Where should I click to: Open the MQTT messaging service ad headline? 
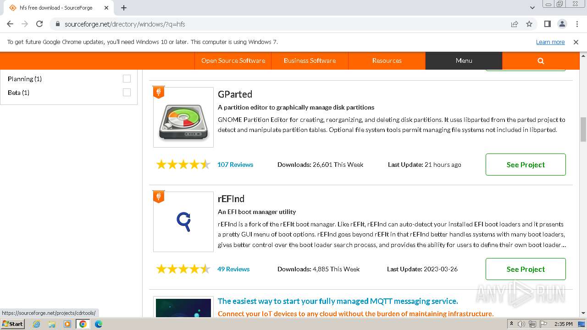point(338,301)
